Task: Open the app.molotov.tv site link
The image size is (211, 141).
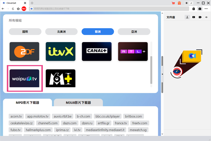Action: [x=38, y=116]
